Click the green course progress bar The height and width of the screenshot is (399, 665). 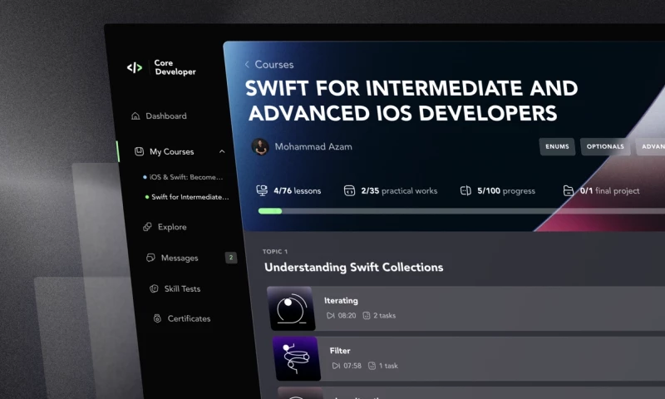[270, 211]
